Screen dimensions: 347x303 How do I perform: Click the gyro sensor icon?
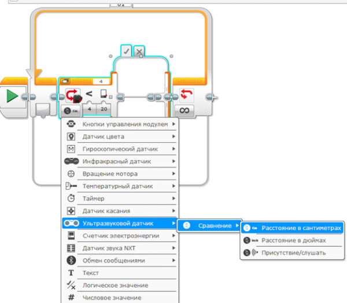point(71,149)
